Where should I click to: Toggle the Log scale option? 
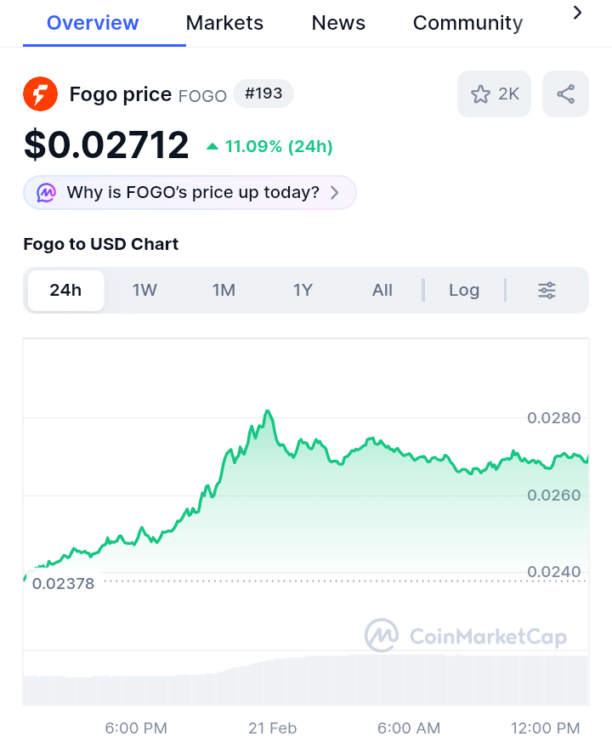(464, 290)
